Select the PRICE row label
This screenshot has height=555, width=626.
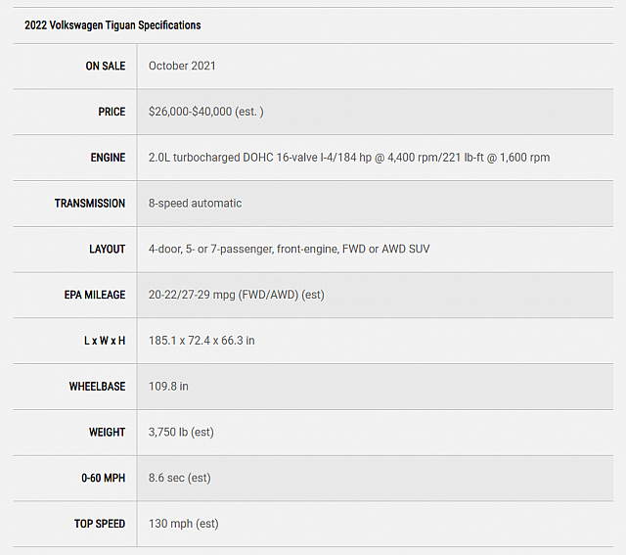pyautogui.click(x=112, y=112)
